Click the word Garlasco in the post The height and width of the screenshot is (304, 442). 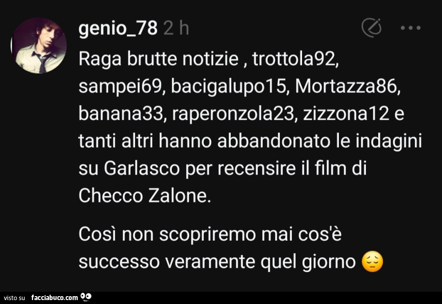pyautogui.click(x=141, y=169)
